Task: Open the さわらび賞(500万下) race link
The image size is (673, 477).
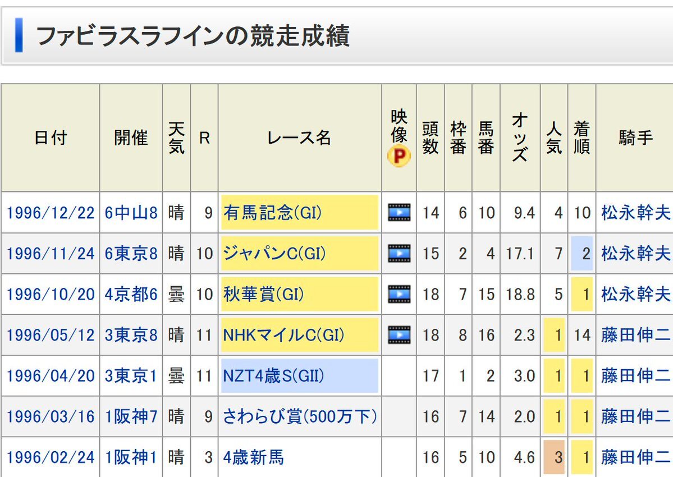Action: click(x=300, y=416)
